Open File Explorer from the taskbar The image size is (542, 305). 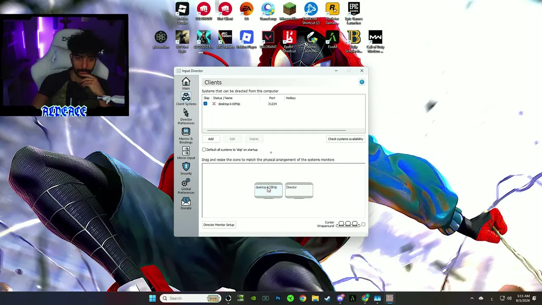(x=315, y=298)
